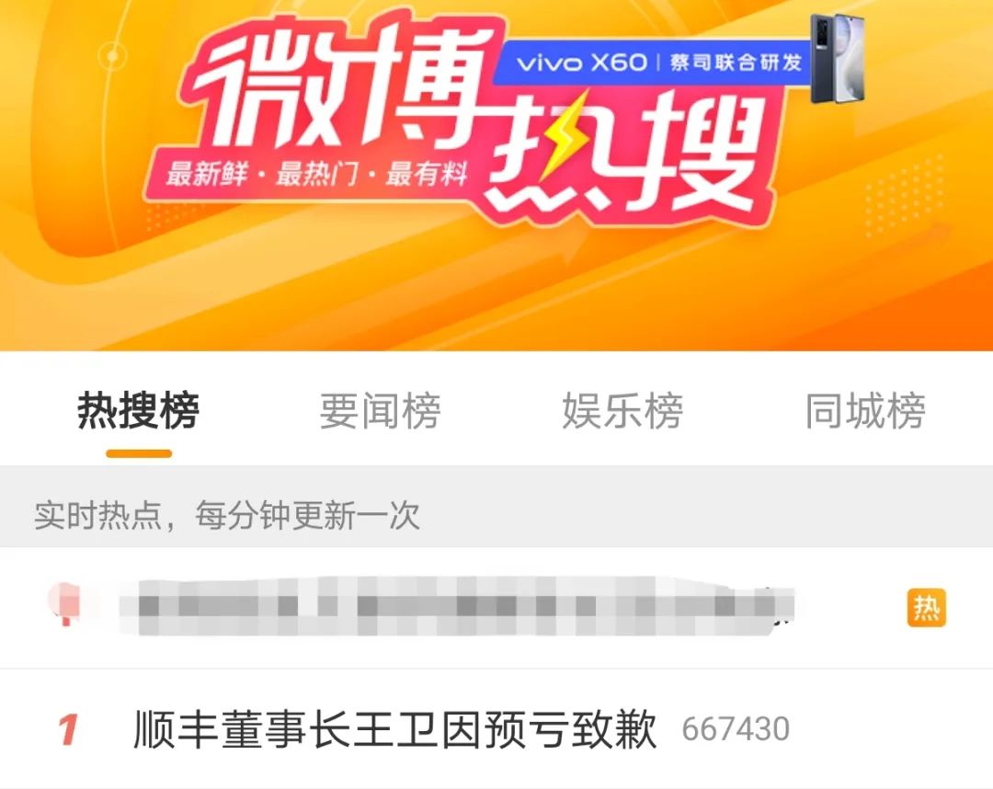Tap the 实时热点，每分钟更新一次 notice bar
The height and width of the screenshot is (789, 993).
(496, 515)
